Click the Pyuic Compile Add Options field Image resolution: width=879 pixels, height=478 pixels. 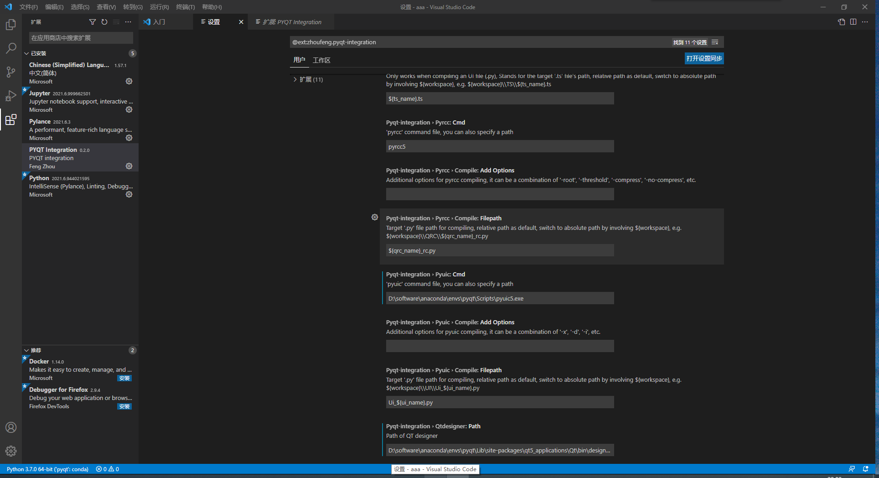(500, 346)
